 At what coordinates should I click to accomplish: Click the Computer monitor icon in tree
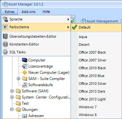click(x=25, y=60)
